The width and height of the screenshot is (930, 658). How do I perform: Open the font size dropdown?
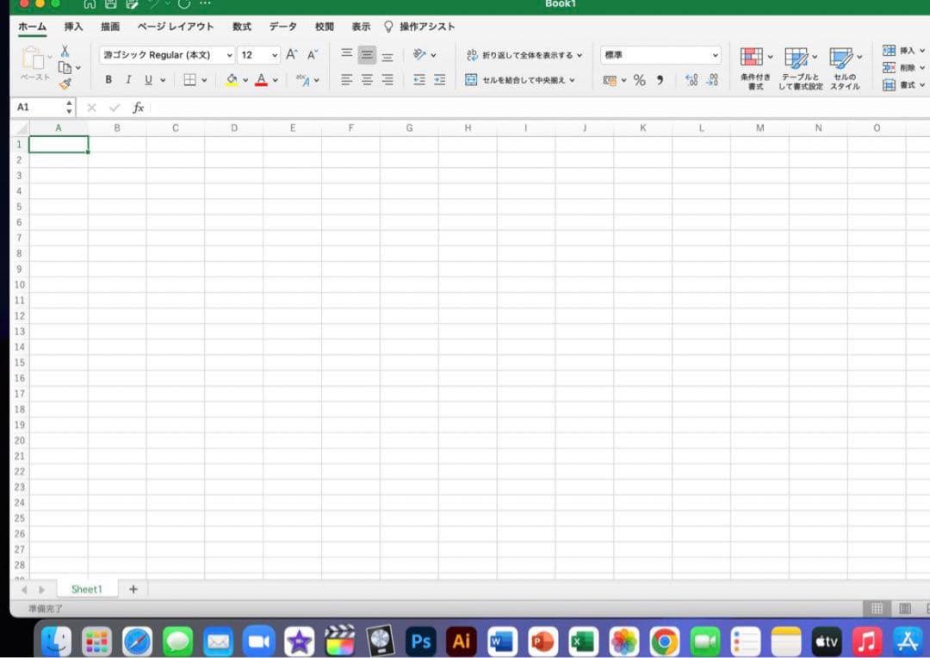point(275,54)
